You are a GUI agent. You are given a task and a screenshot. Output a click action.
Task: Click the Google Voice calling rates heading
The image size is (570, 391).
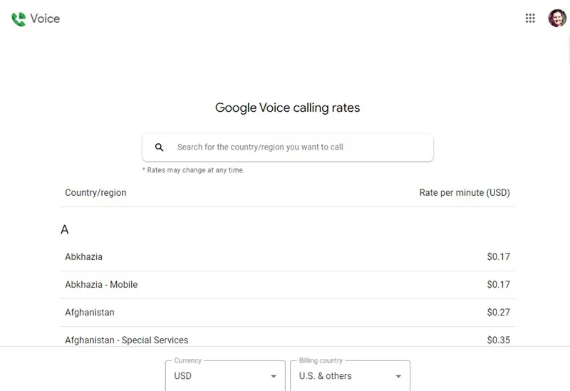coord(287,108)
